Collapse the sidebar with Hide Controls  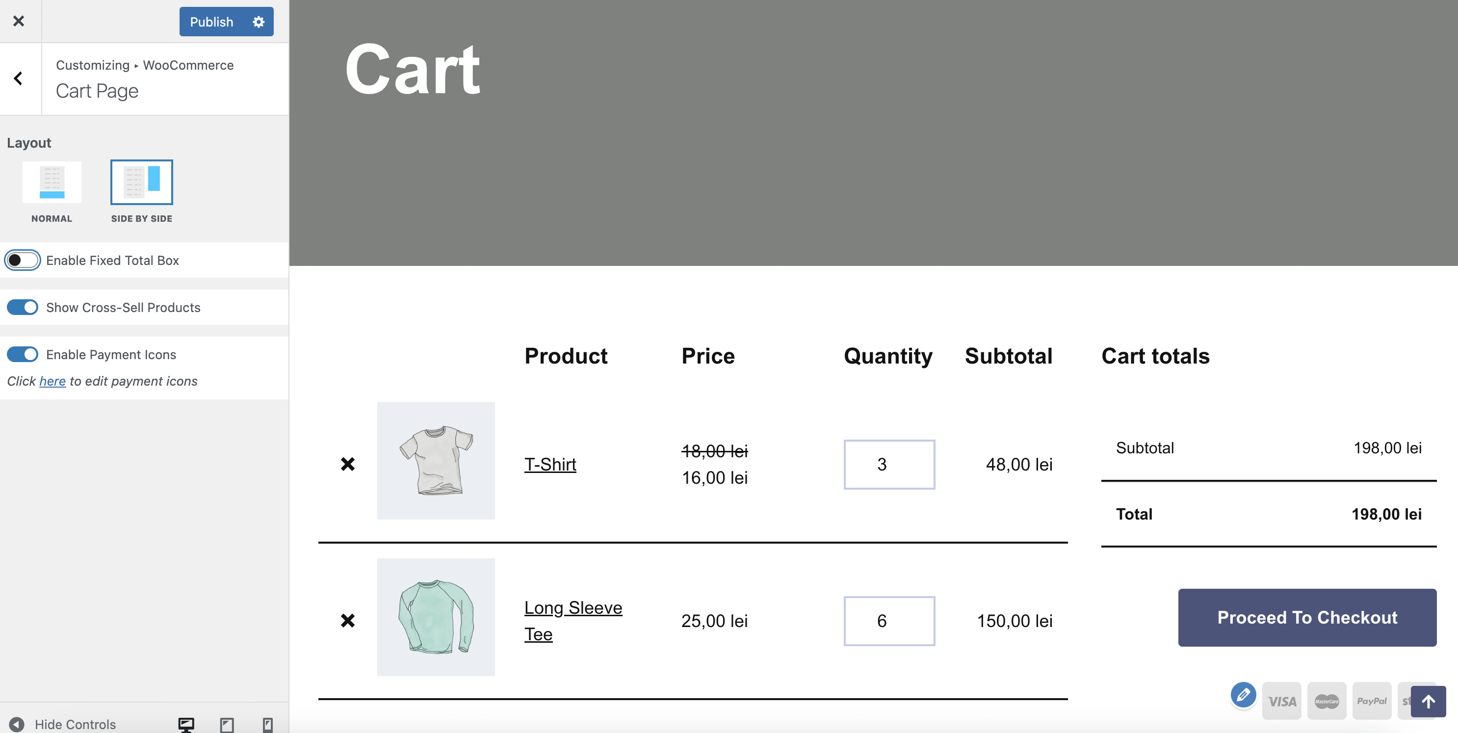point(63,724)
